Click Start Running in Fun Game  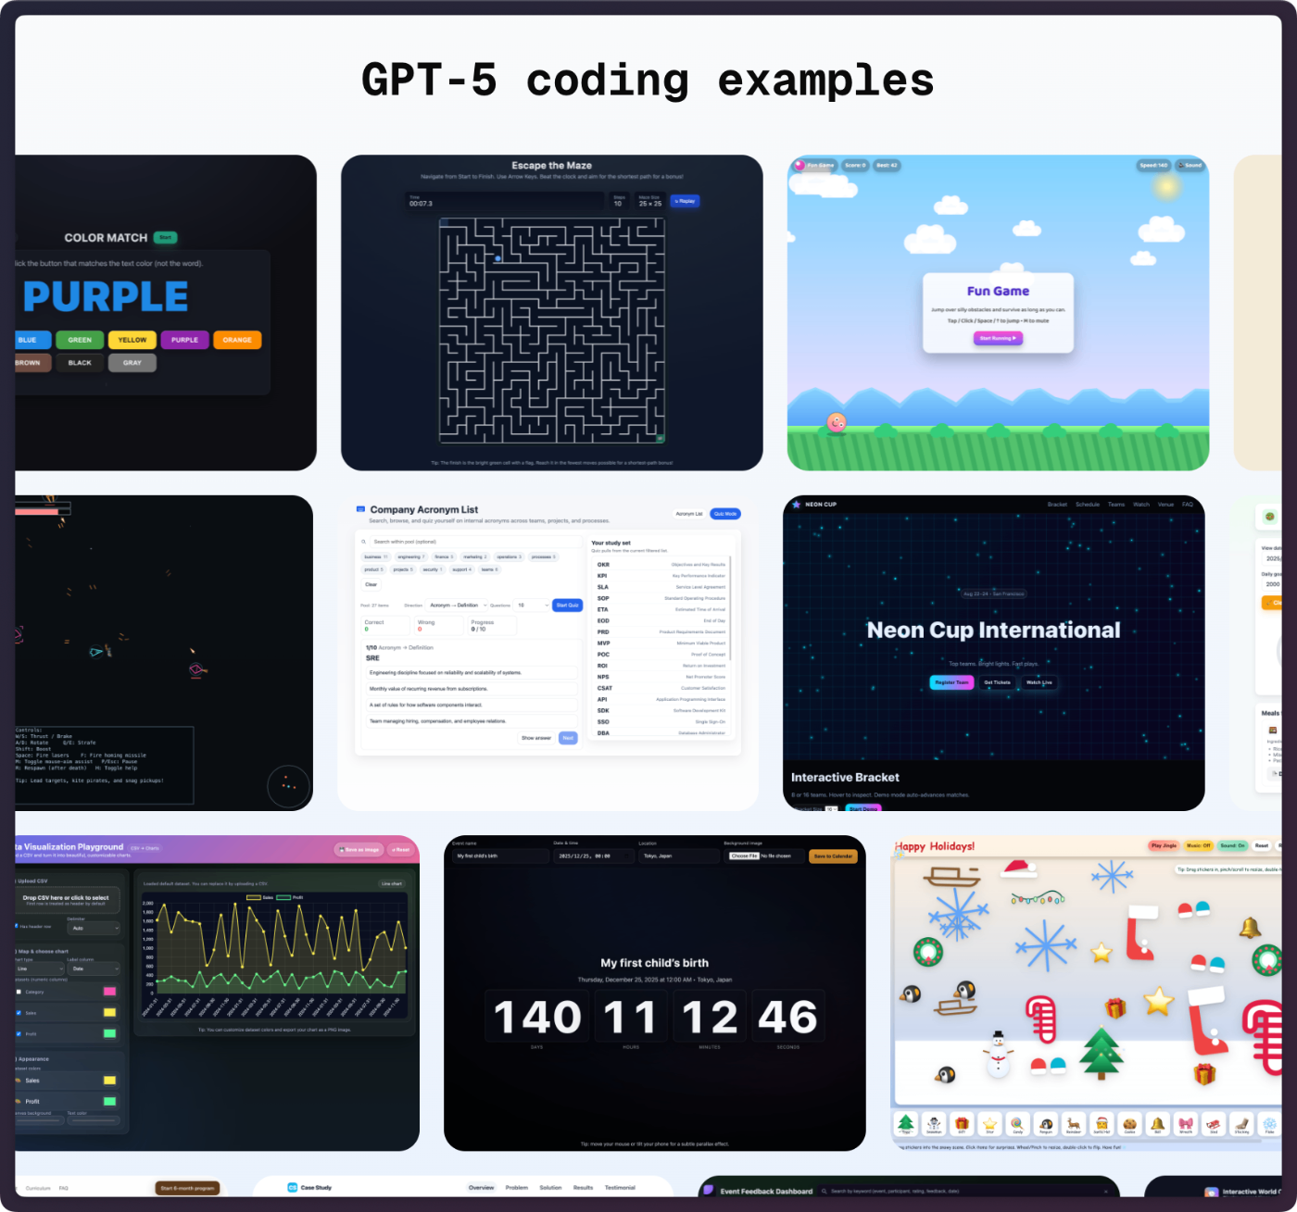998,338
